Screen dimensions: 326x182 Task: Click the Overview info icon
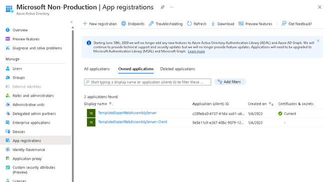[7, 30]
